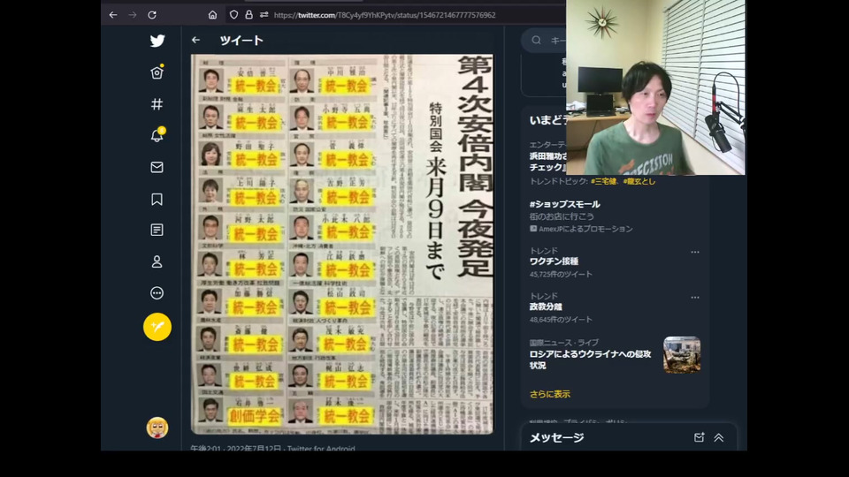Open Notifications bell icon
This screenshot has width=849, height=477.
tap(157, 135)
